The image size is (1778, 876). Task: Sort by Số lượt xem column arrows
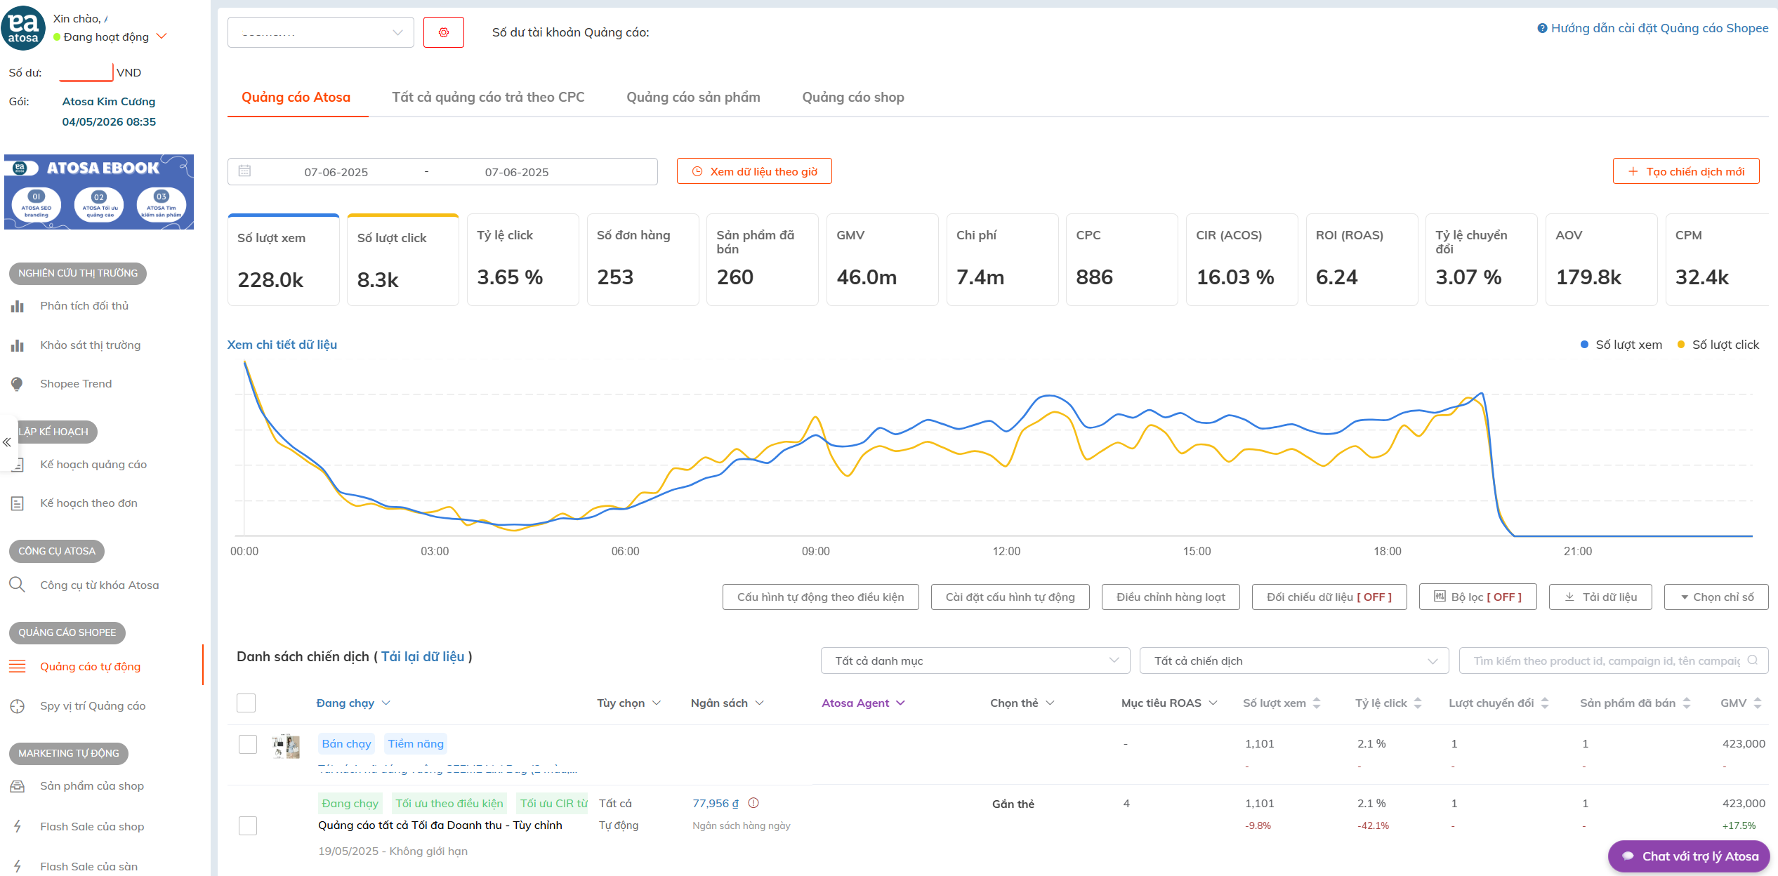tap(1317, 703)
